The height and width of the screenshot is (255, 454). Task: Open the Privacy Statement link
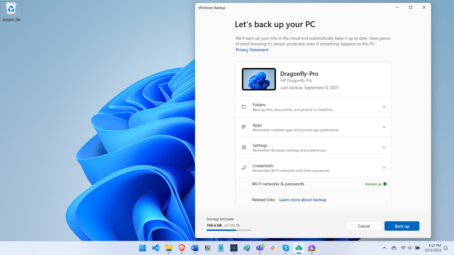[252, 50]
